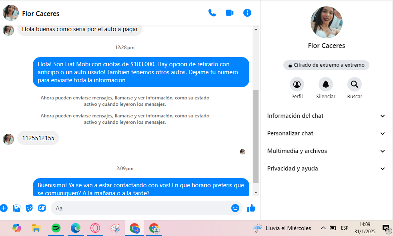This screenshot has height=236, width=393.
Task: Click Flor Caceres header profile picture
Action: 10,13
